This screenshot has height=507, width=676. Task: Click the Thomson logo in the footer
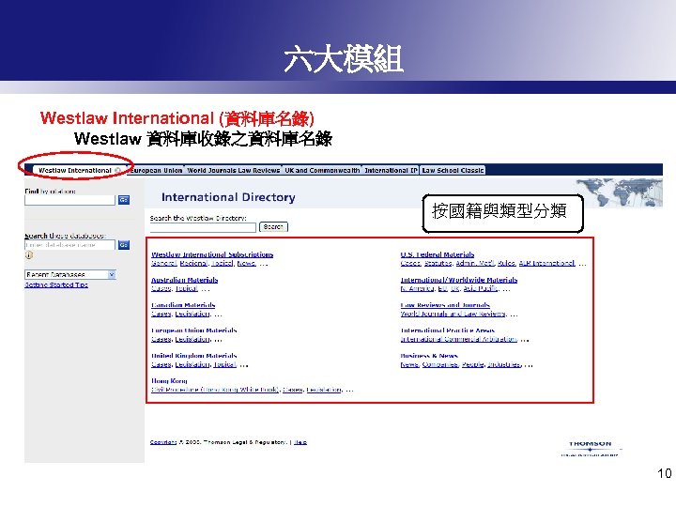(x=590, y=449)
